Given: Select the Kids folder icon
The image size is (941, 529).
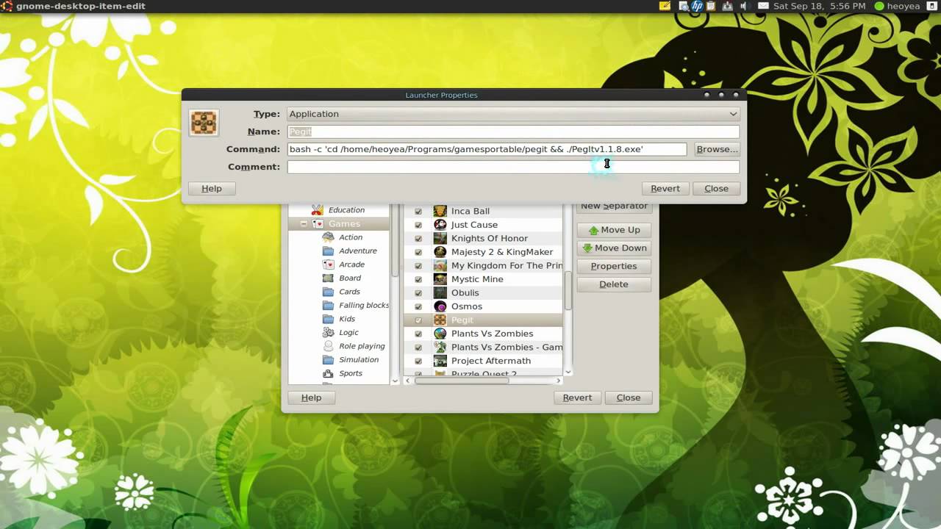Looking at the screenshot, I should click(328, 319).
